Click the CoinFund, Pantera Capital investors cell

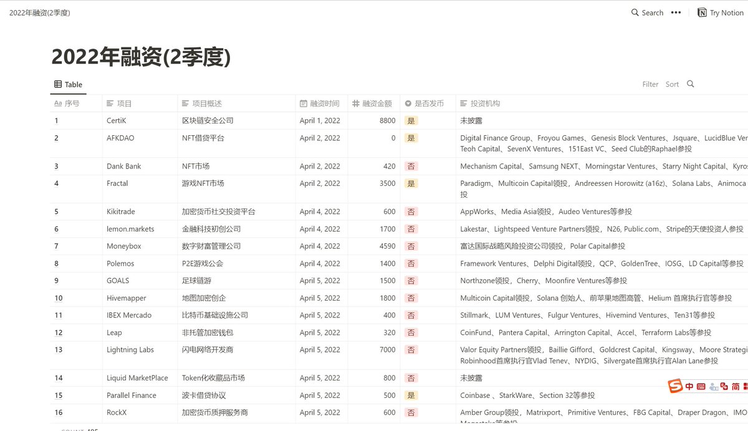click(602, 332)
